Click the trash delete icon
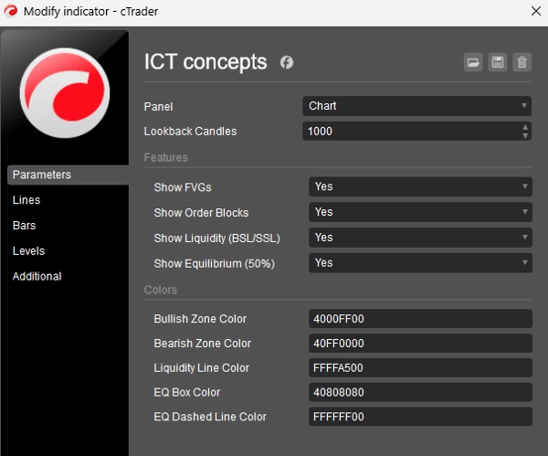The width and height of the screenshot is (548, 456). tap(522, 62)
